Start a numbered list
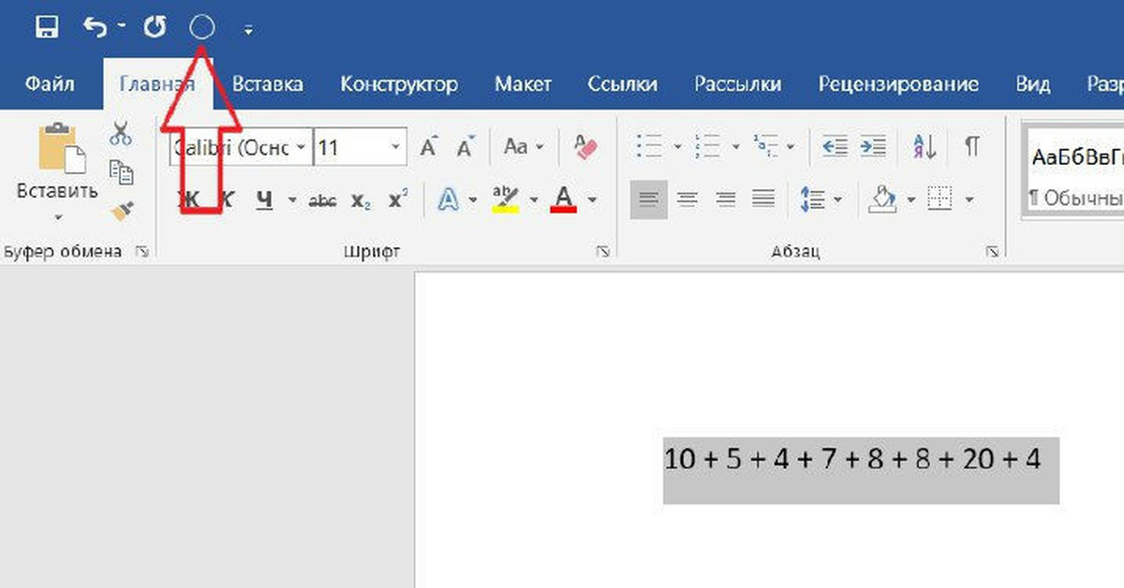 (710, 146)
